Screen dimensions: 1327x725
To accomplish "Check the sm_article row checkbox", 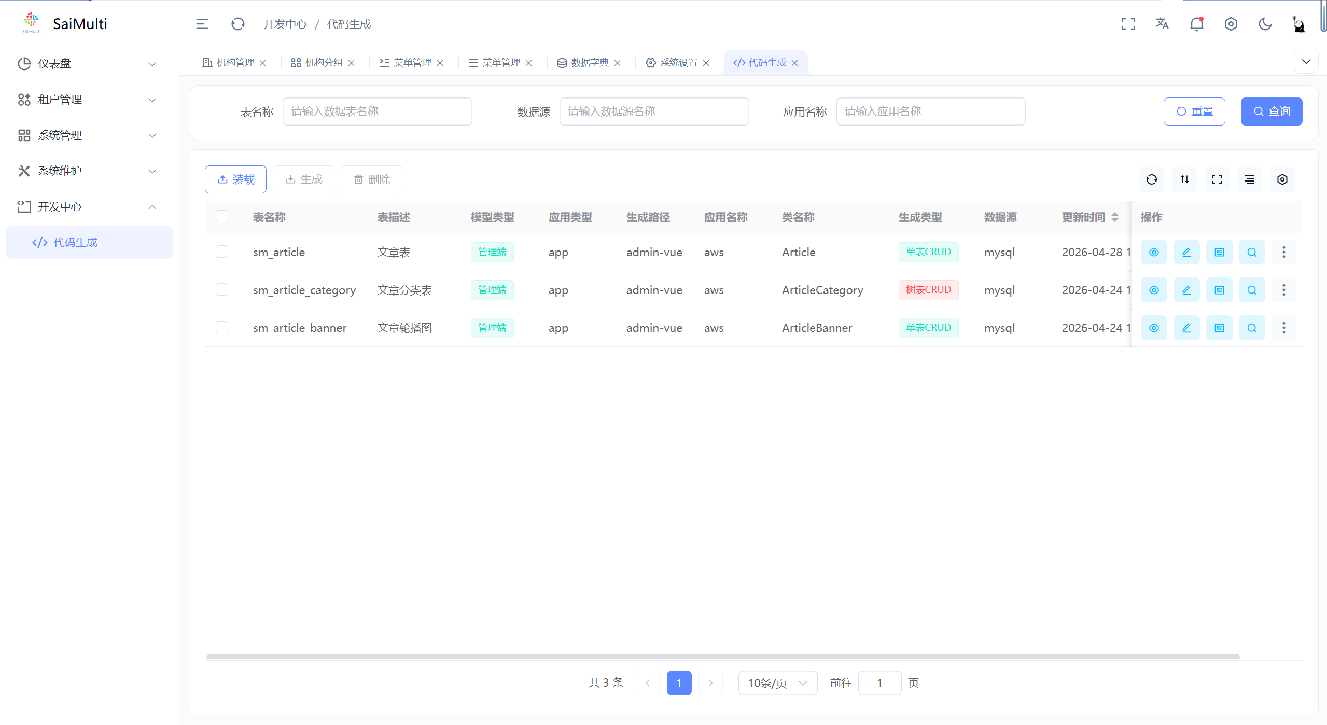I will 222,252.
